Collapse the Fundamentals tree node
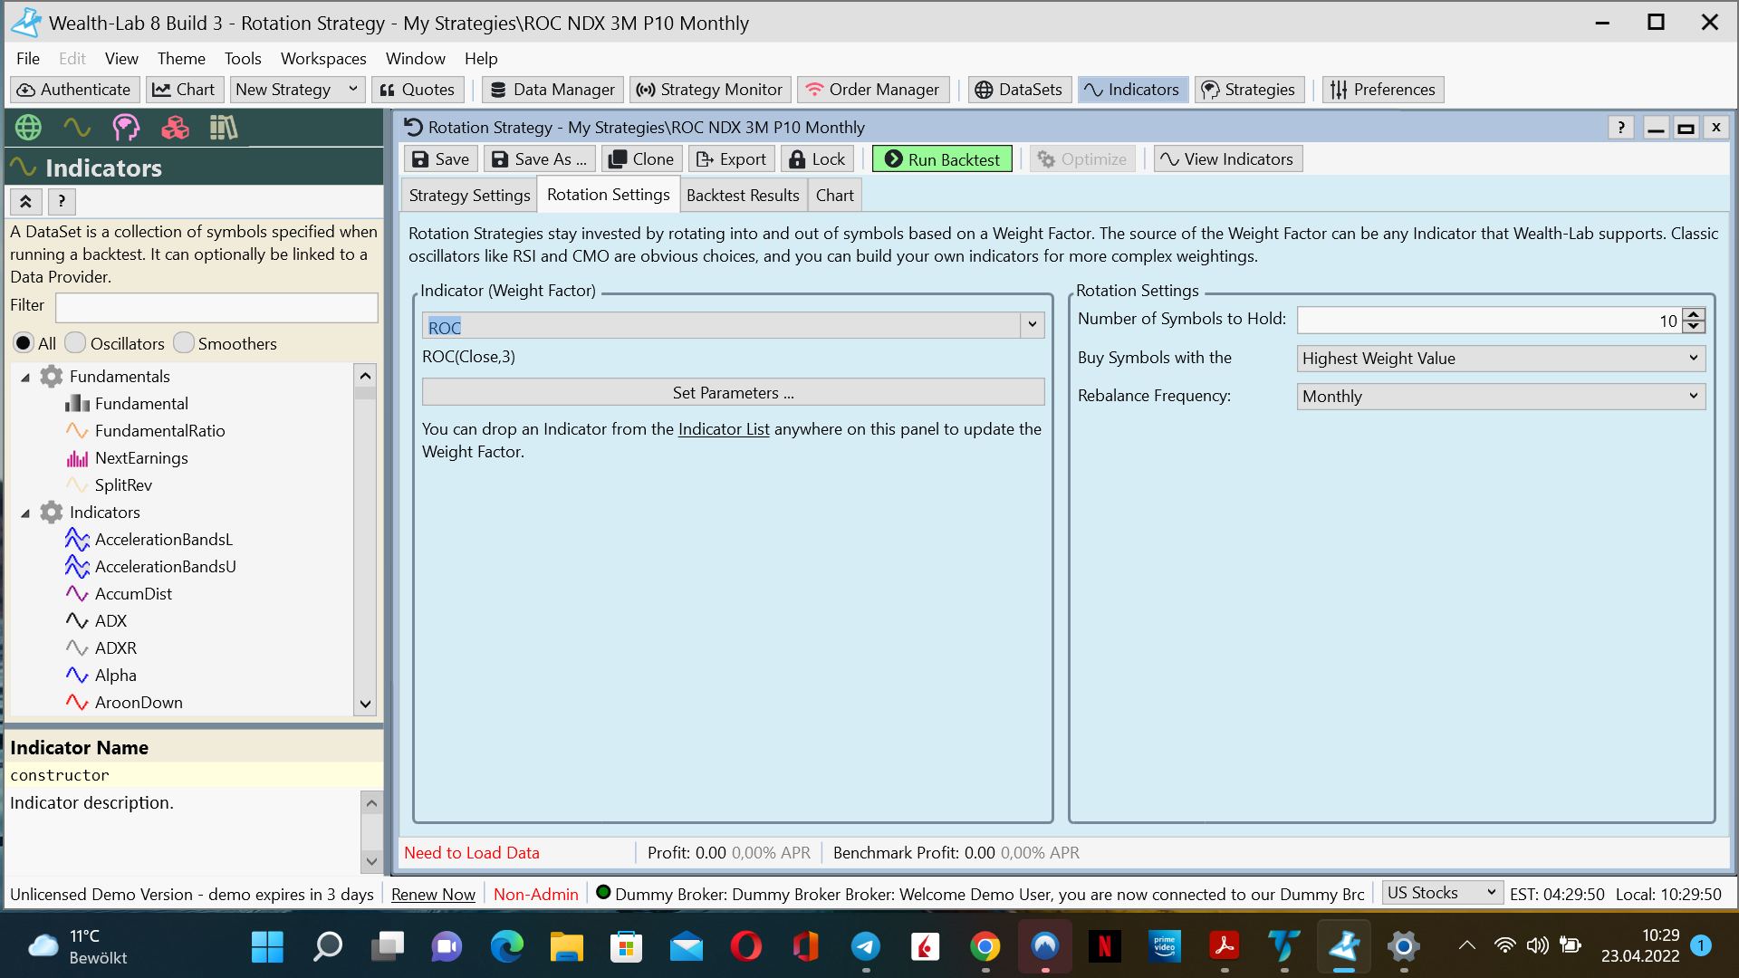 [x=25, y=377]
